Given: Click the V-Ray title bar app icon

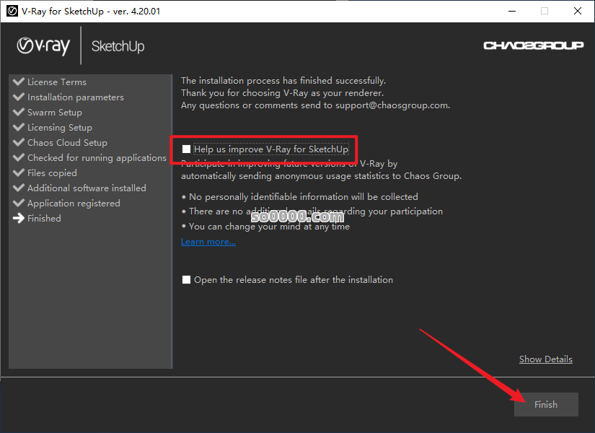Looking at the screenshot, I should point(12,11).
